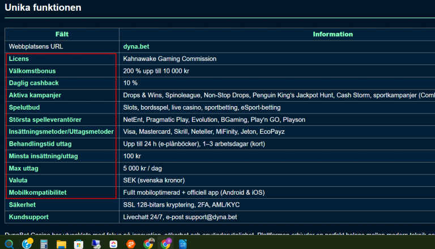Screen dimensions: 435x249
Task: Select the Valuta row label
Action: tap(18, 180)
